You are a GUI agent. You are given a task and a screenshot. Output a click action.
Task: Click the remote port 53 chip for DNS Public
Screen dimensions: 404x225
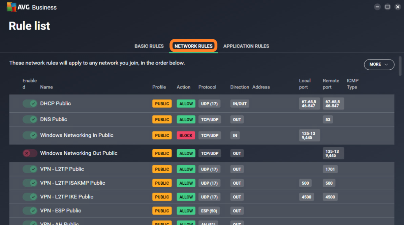328,119
